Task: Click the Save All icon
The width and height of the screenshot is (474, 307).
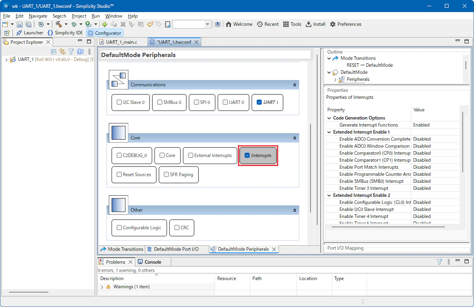Action: [x=28, y=24]
